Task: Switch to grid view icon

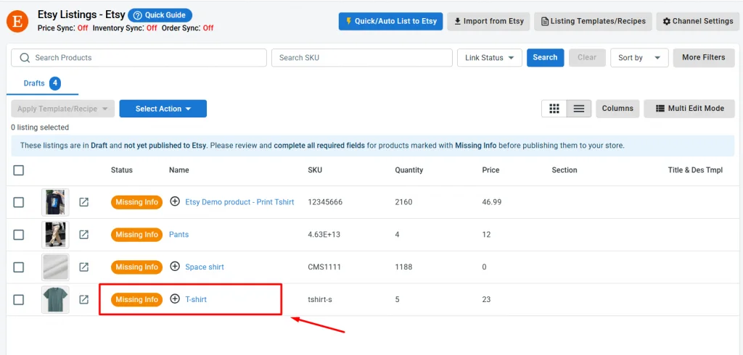Action: tap(554, 109)
